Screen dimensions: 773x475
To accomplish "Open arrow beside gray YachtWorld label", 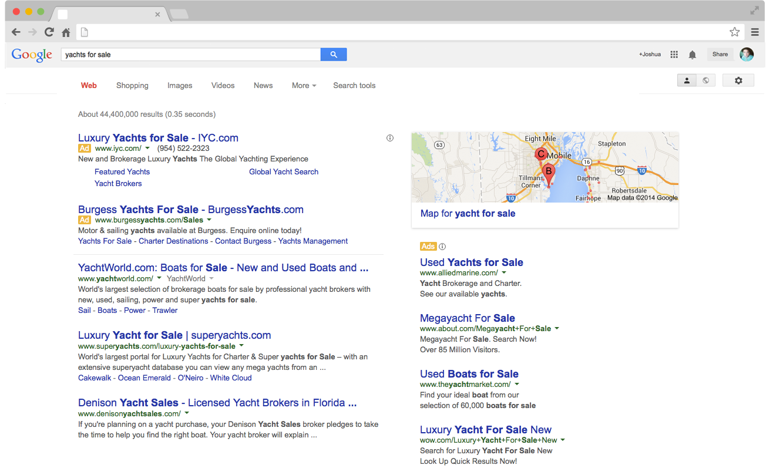I will (x=211, y=278).
